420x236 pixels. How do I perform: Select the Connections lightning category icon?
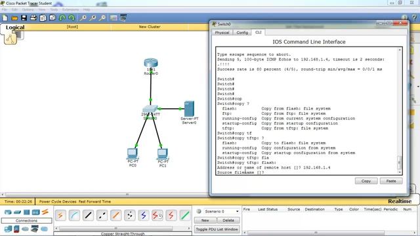point(45,212)
